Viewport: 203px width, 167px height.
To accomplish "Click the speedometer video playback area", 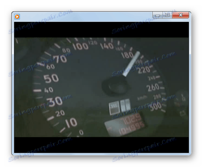I will pyautogui.click(x=101, y=87).
